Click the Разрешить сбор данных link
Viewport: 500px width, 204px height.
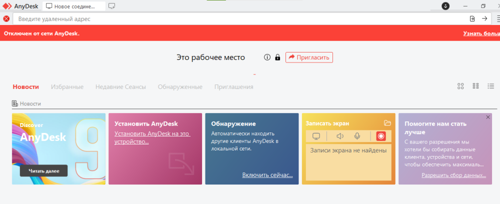454,175
